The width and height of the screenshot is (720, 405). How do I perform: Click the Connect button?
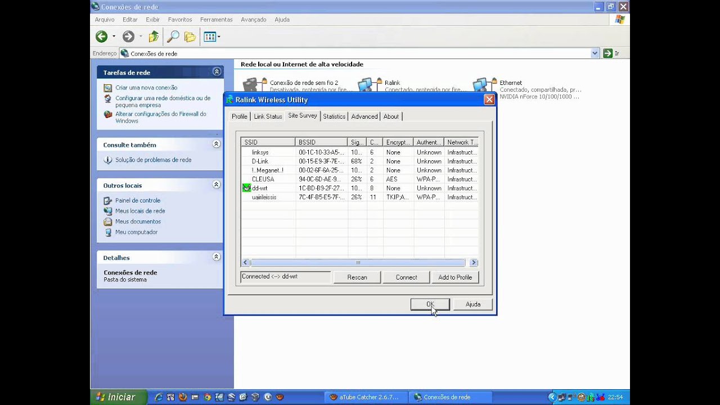click(x=406, y=277)
